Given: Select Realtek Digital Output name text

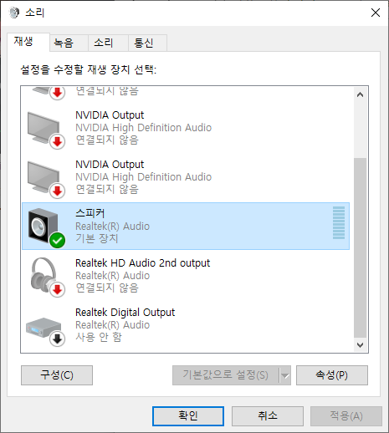Looking at the screenshot, I should pos(125,313).
